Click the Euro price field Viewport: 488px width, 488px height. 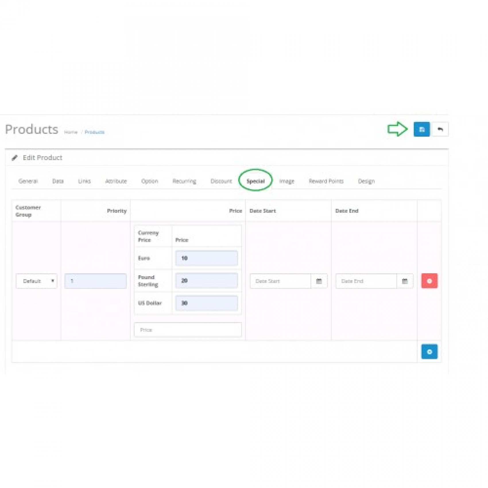(206, 258)
